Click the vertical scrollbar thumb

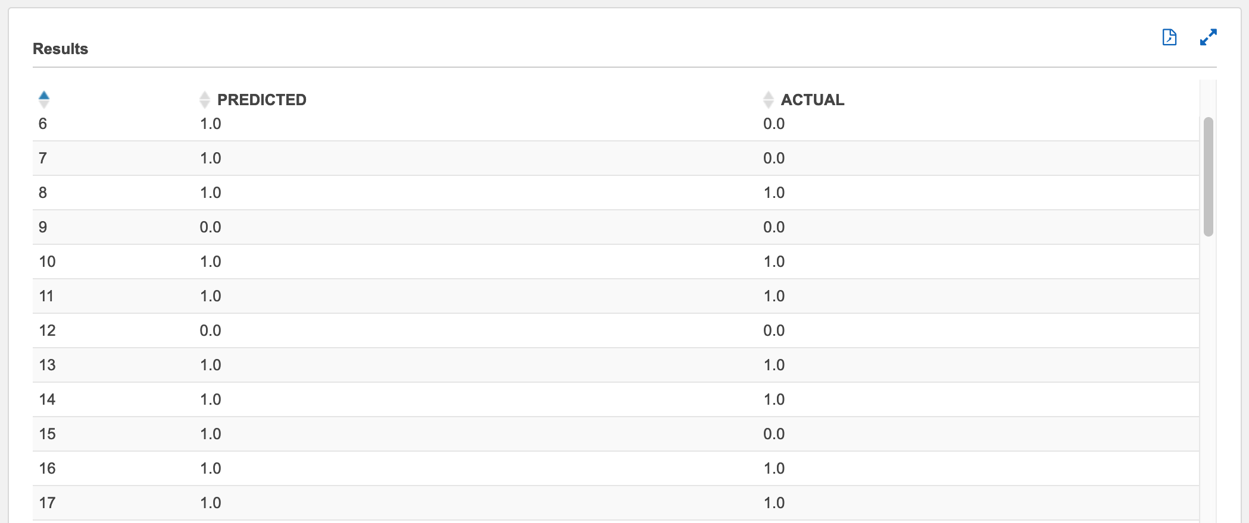[x=1208, y=177]
